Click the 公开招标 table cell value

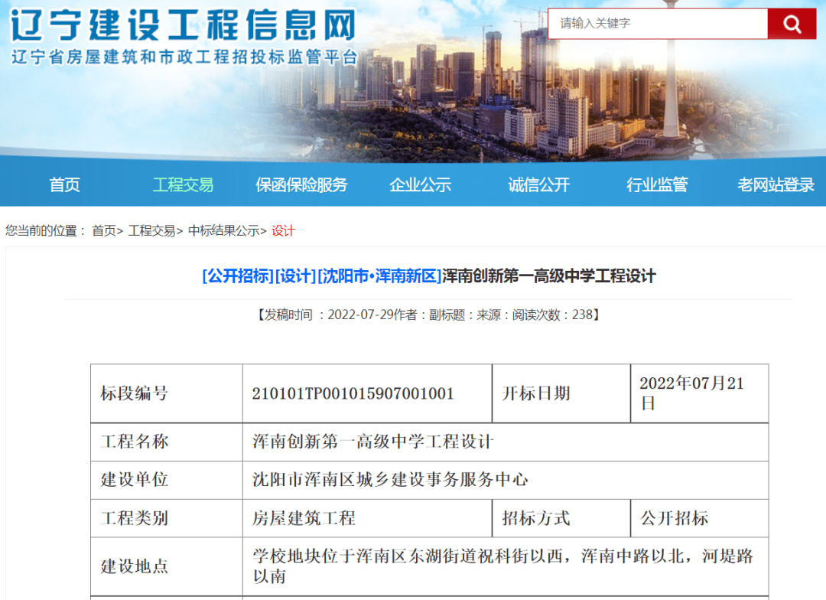pyautogui.click(x=675, y=518)
